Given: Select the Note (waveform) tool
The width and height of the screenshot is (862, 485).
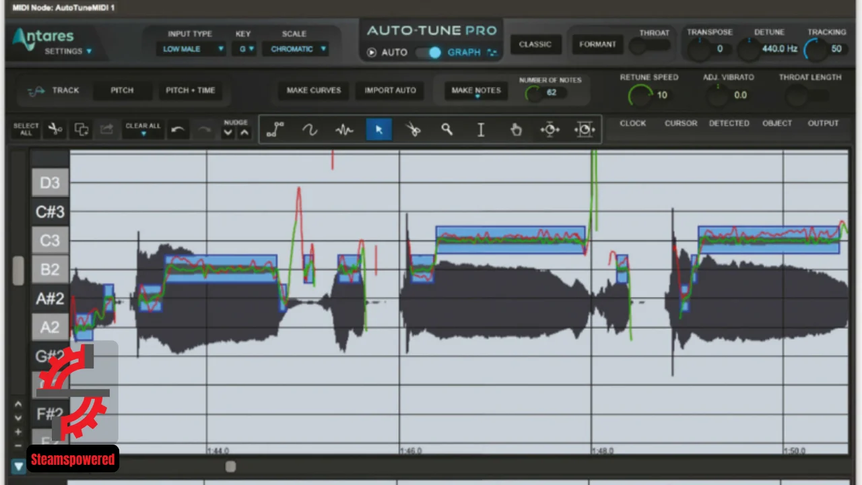Looking at the screenshot, I should point(344,129).
